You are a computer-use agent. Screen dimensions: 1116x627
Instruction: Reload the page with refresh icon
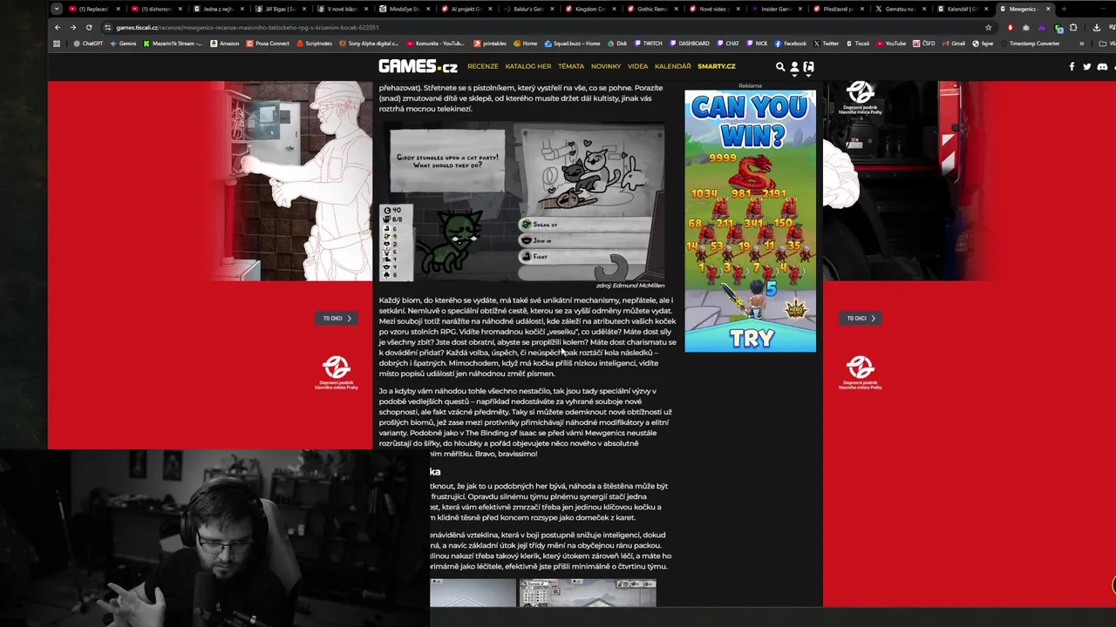[89, 27]
